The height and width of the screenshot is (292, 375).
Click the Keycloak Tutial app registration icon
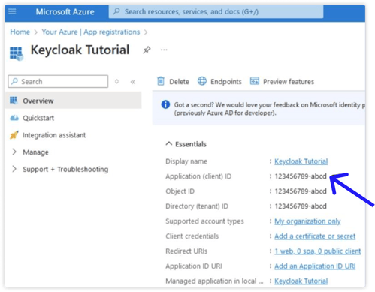17,53
